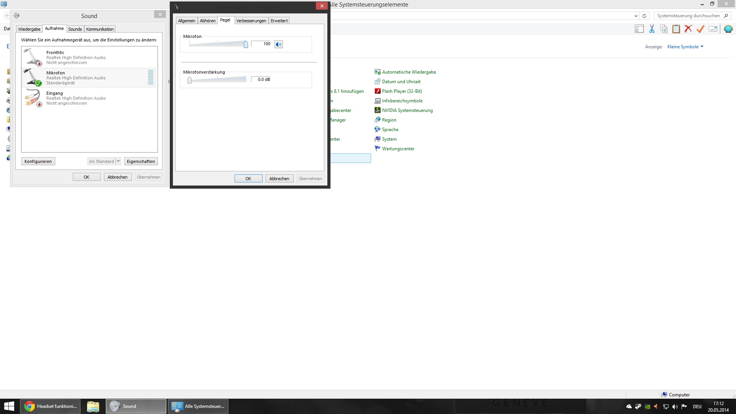The image size is (736, 414).
Task: Click the Konfigurieren button
Action: coord(38,161)
